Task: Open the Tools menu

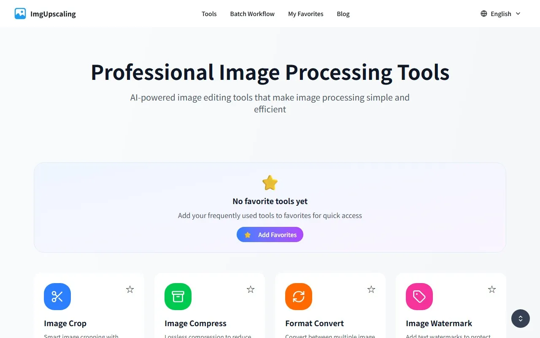Action: coord(209,14)
